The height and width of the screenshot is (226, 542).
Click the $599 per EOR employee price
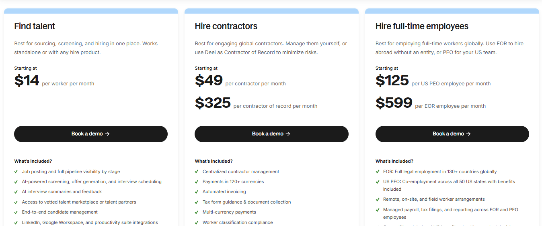click(x=394, y=103)
